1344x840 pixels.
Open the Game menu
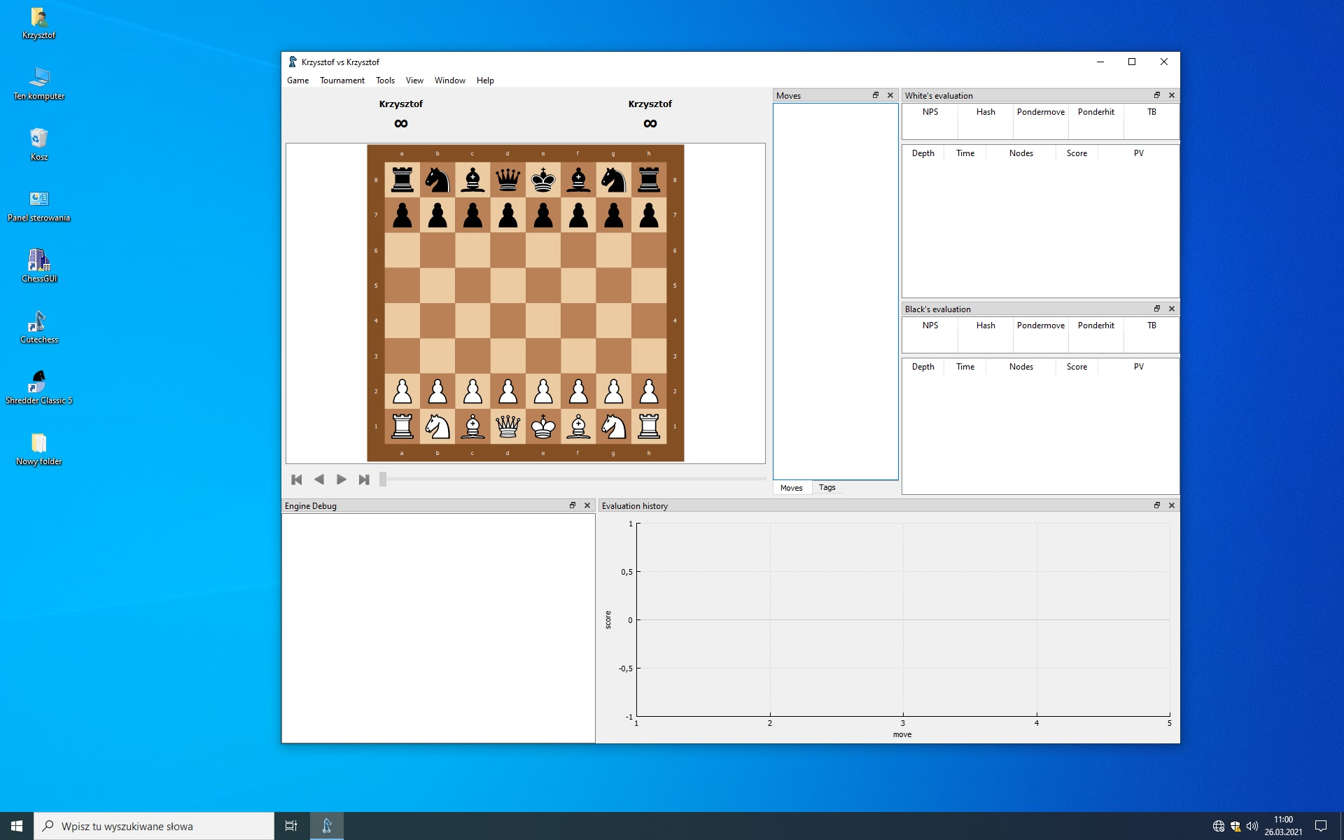297,80
